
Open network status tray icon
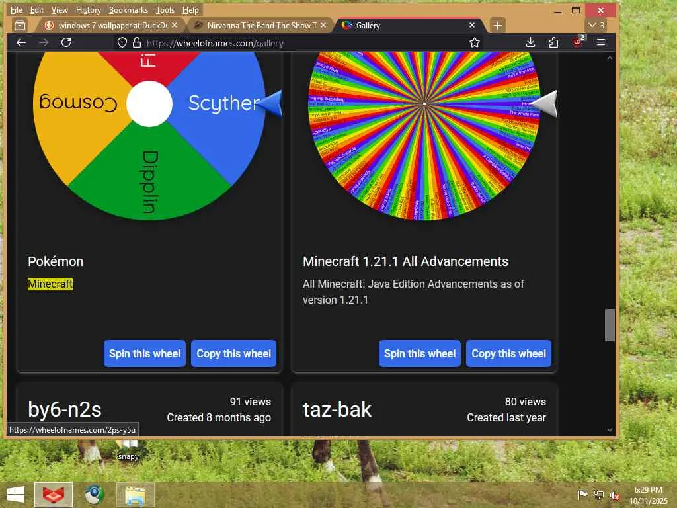click(599, 495)
